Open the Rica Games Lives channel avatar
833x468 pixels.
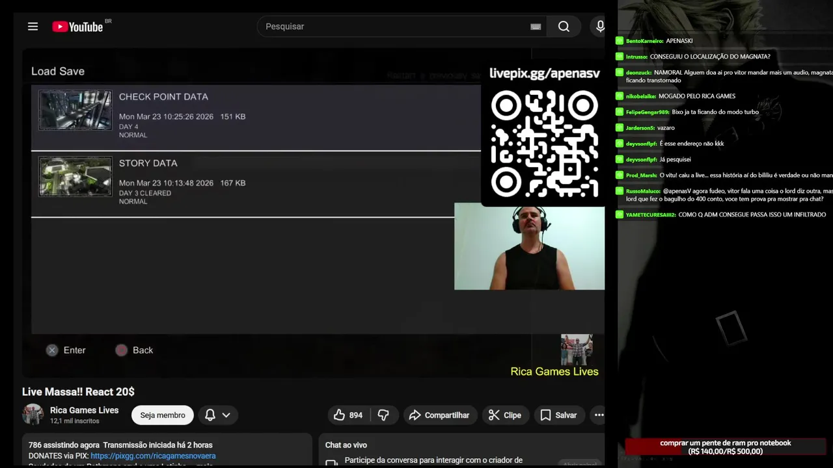coord(33,415)
